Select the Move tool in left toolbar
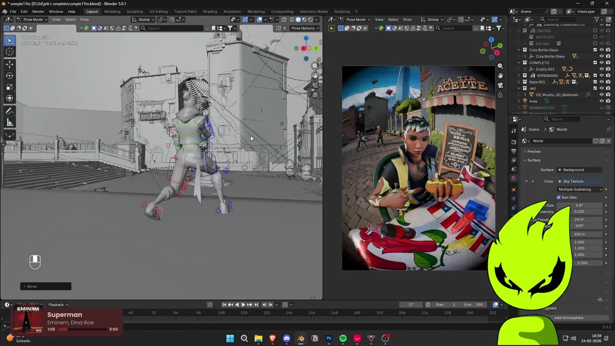Screen dimensions: 615x346 pos(10,64)
